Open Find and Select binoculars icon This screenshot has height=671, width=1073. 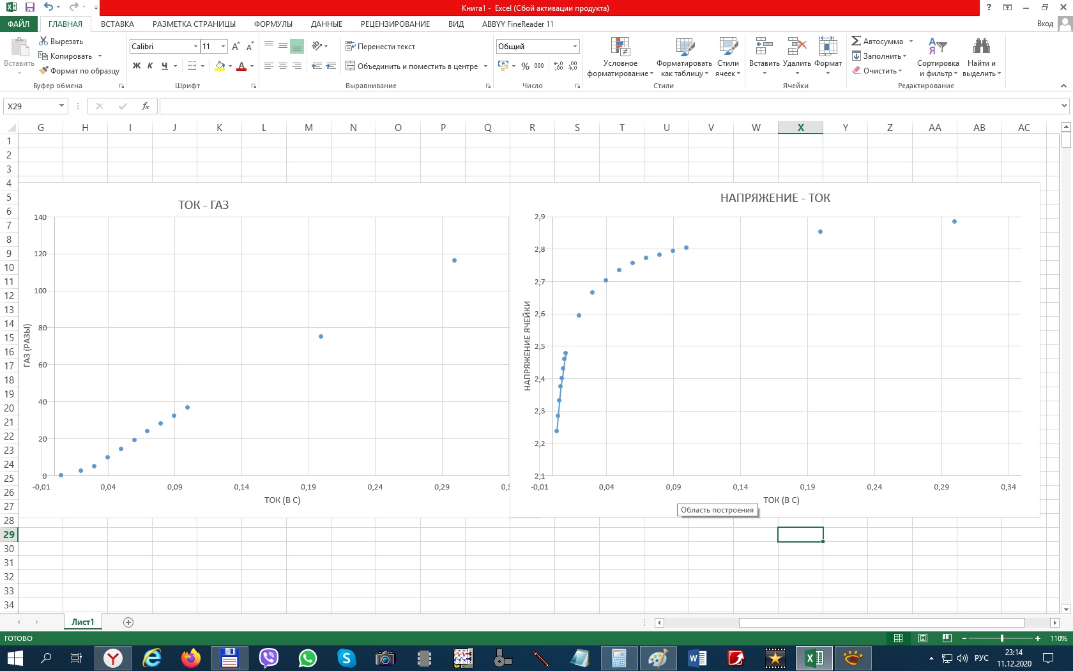point(981,47)
